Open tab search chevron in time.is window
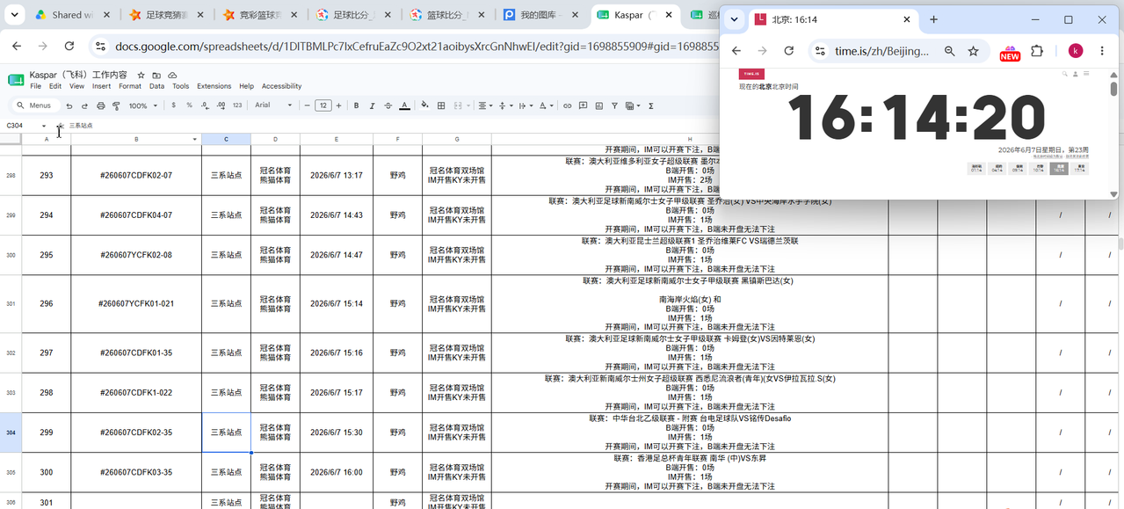 coord(734,19)
